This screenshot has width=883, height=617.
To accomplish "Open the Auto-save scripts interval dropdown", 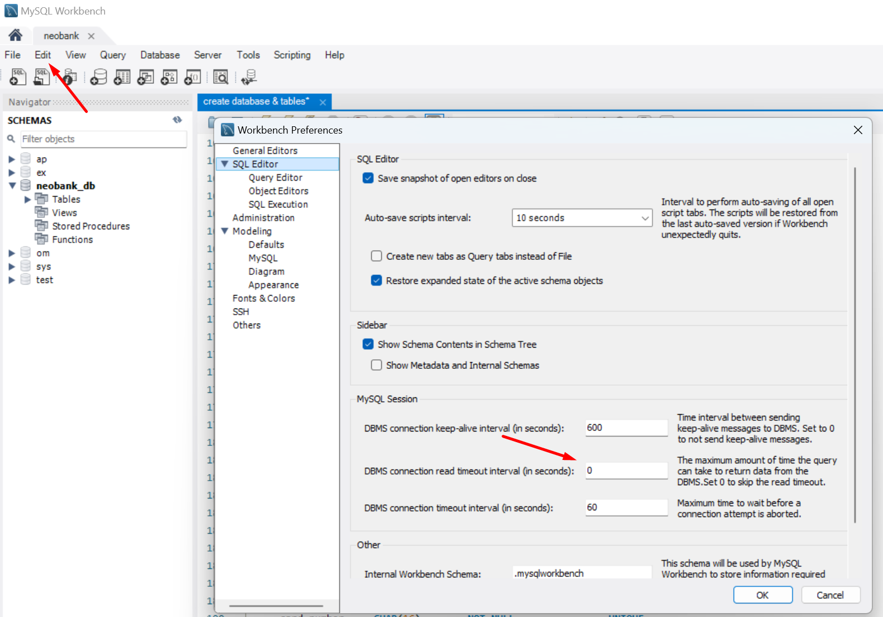I will pyautogui.click(x=582, y=218).
